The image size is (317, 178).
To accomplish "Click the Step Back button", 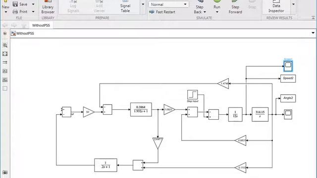I will [x=200, y=5].
